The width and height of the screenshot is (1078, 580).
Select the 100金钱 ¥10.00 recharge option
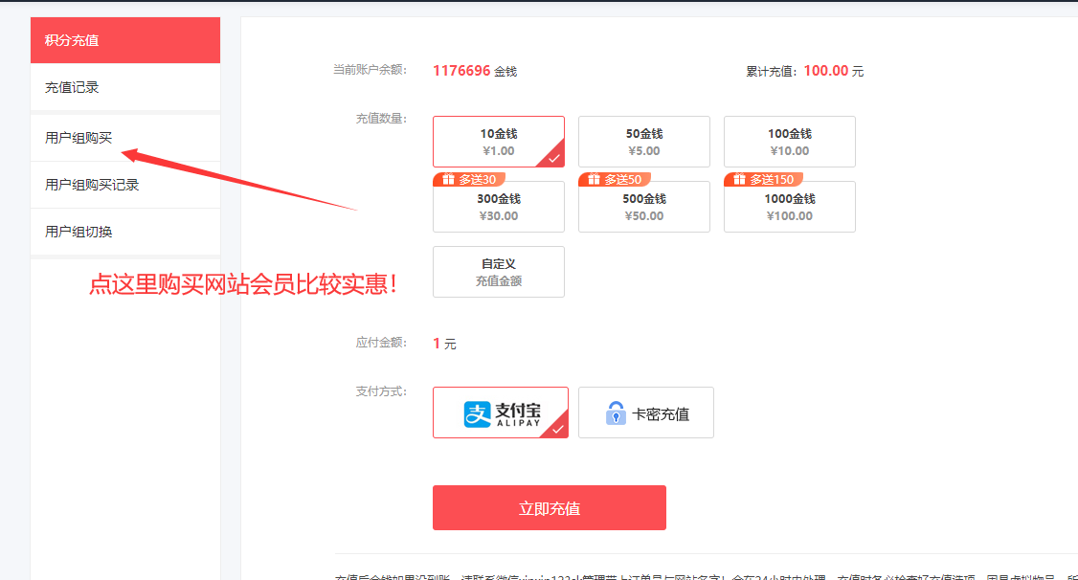tap(789, 142)
